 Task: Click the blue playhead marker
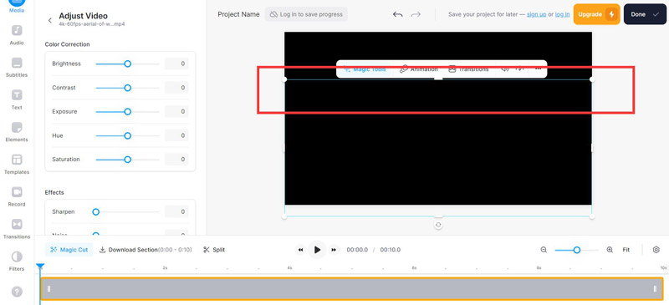[x=40, y=267]
